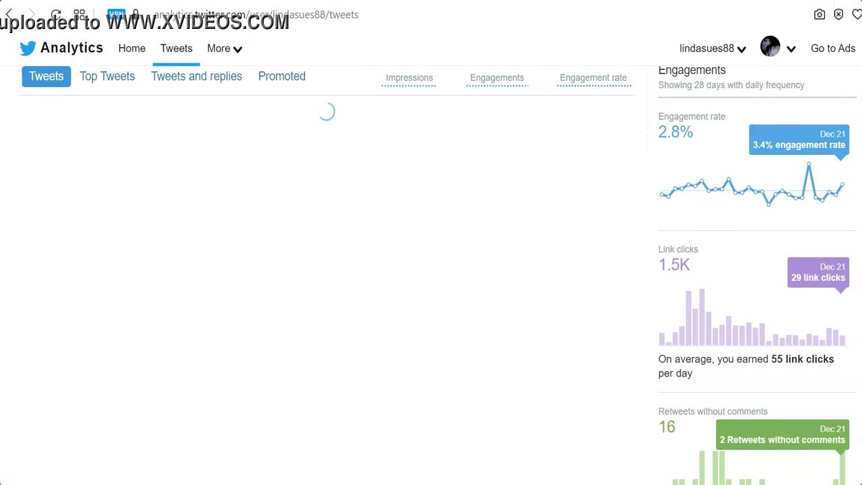Reload the page with the refresh icon

click(x=56, y=14)
